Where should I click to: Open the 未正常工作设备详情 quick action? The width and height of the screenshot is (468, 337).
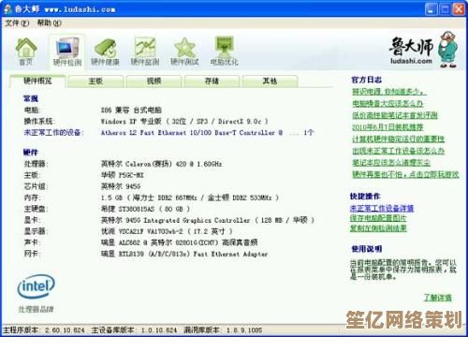(382, 208)
